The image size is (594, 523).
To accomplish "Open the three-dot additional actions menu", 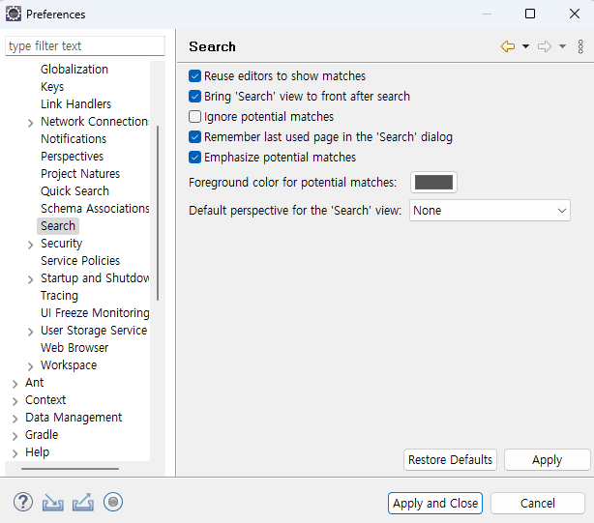I will pos(580,46).
